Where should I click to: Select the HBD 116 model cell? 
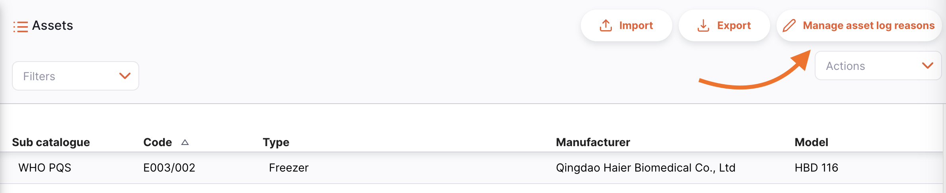click(x=816, y=168)
